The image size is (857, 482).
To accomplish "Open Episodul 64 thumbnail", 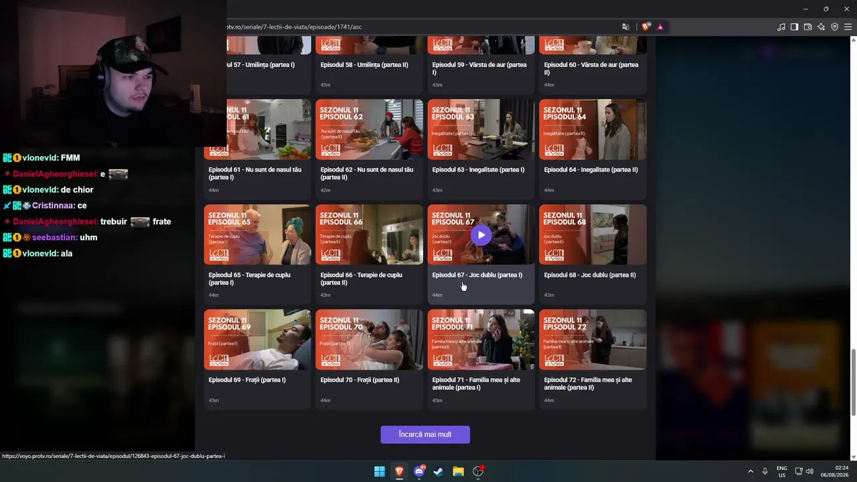I will [x=593, y=130].
